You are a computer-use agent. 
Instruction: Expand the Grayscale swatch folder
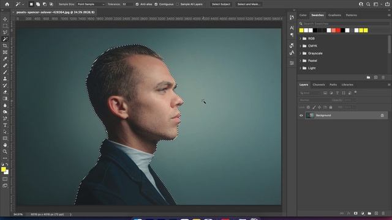[x=300, y=53]
